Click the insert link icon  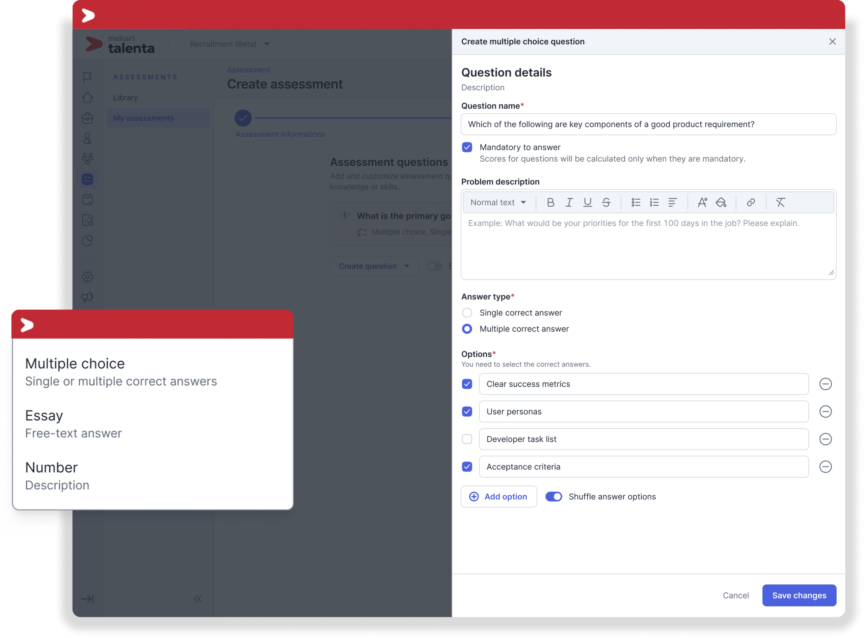click(x=751, y=202)
